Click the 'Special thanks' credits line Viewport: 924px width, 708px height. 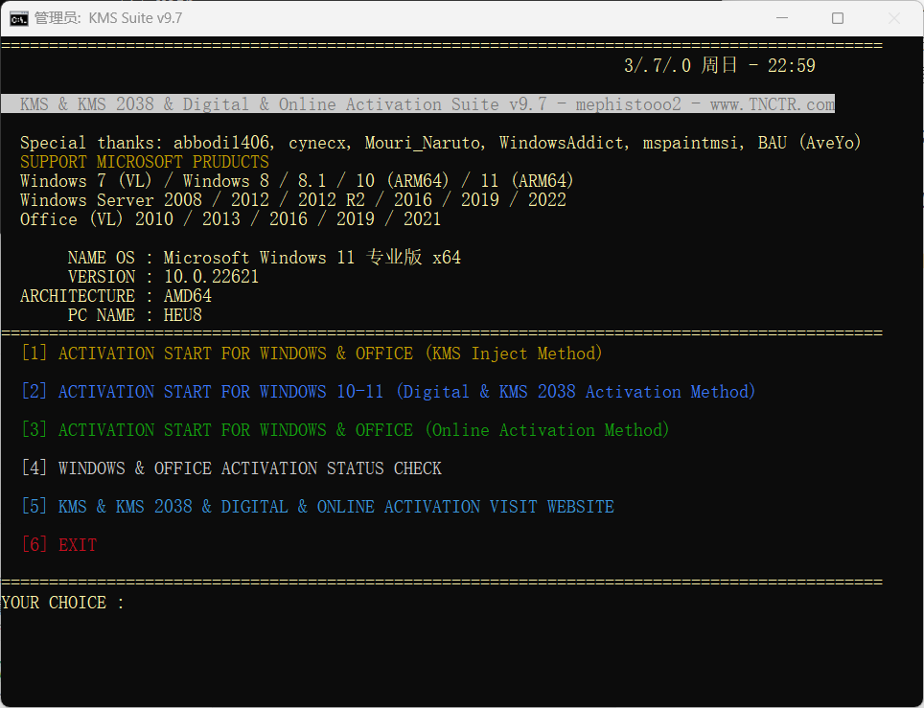(x=440, y=143)
